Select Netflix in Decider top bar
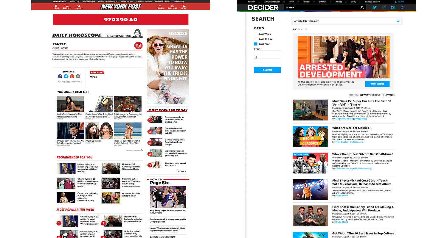 tap(252, 2)
